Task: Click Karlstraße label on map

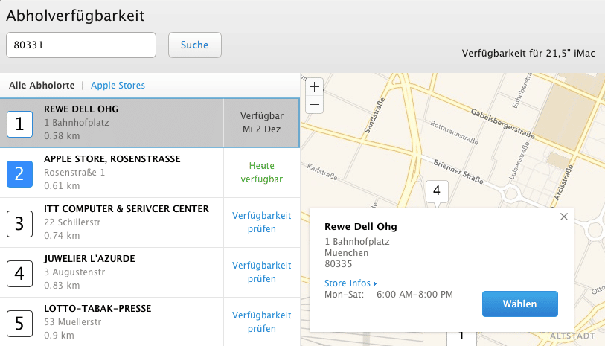Action: click(x=322, y=172)
